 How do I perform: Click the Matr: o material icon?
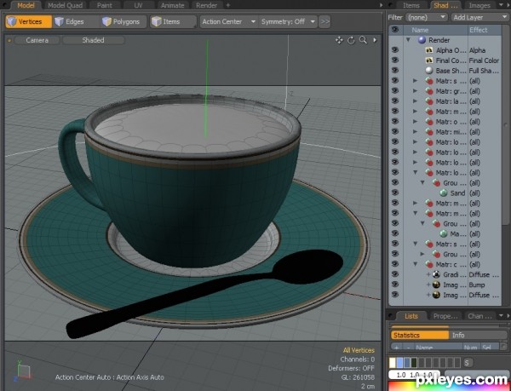tap(429, 122)
